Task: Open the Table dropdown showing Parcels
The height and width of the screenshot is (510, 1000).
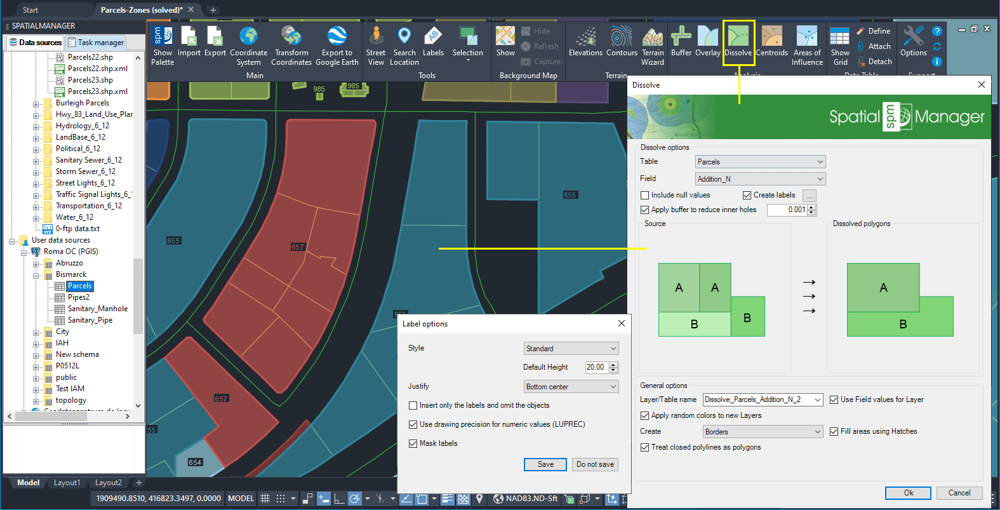Action: pyautogui.click(x=760, y=162)
